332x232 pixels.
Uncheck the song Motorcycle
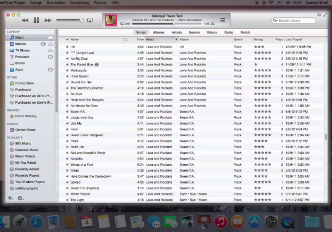pyautogui.click(x=67, y=70)
